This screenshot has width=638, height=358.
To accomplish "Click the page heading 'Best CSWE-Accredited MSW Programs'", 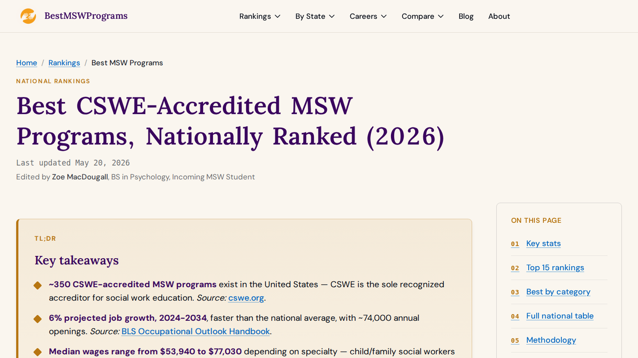I will [x=231, y=121].
